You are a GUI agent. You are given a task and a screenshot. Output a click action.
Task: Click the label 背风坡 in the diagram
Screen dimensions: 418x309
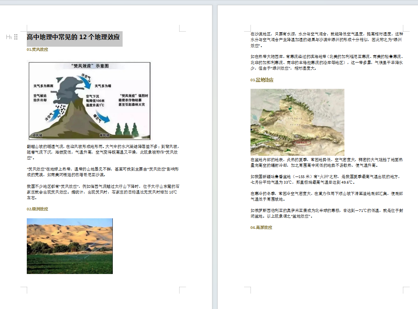(104, 135)
